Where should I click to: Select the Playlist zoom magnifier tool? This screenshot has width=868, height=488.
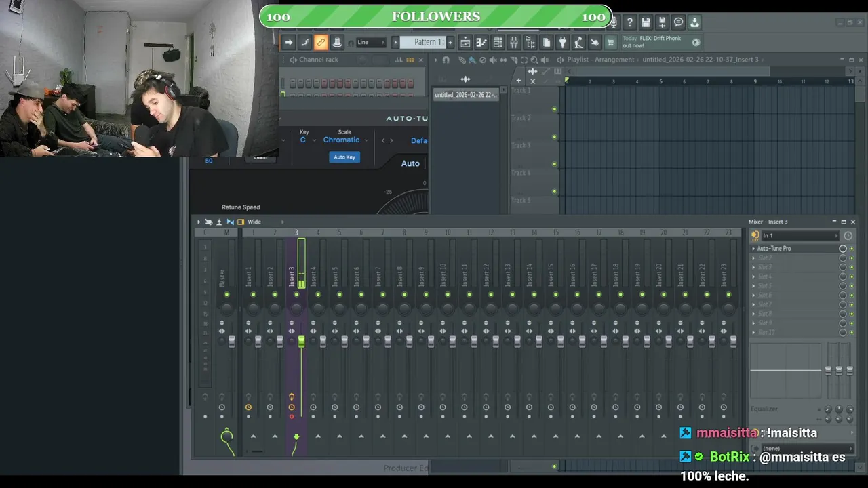(x=534, y=60)
